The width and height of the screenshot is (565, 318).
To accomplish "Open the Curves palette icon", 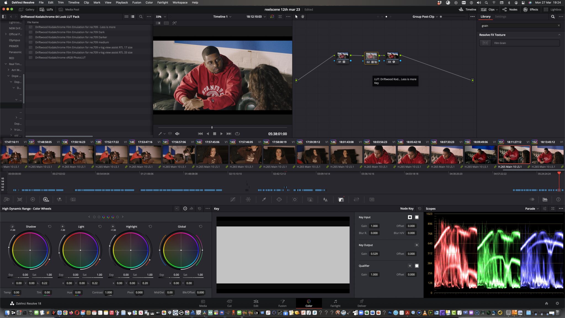I will pos(233,199).
